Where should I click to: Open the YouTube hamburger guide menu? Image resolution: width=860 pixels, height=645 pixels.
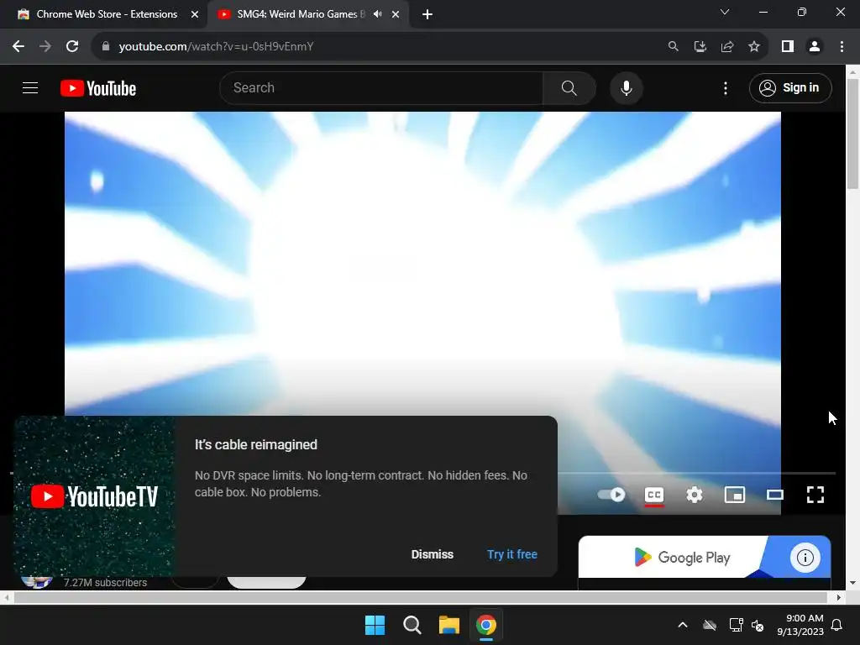(30, 87)
